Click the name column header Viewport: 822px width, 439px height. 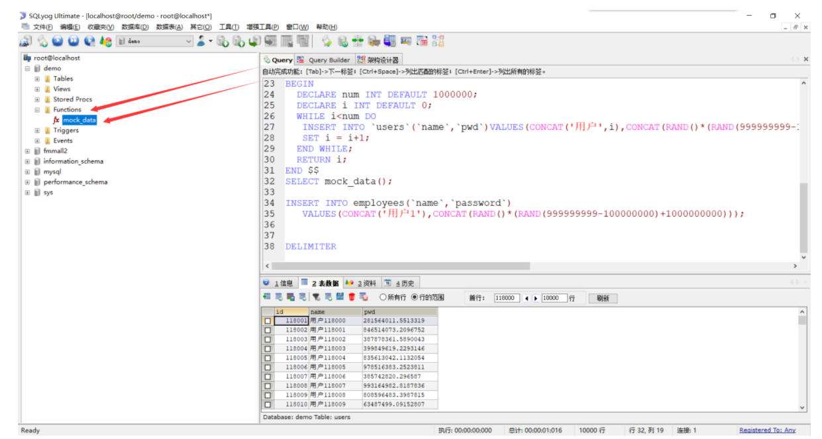335,311
